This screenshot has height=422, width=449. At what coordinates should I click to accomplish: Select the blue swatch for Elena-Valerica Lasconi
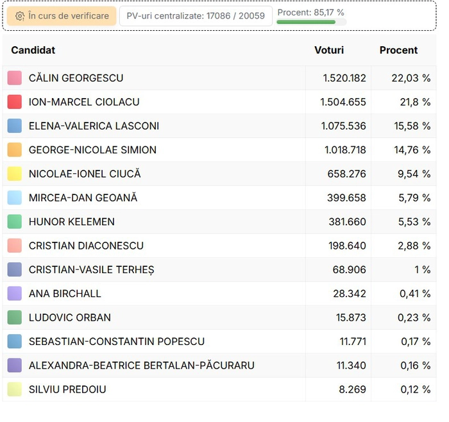pyautogui.click(x=15, y=126)
